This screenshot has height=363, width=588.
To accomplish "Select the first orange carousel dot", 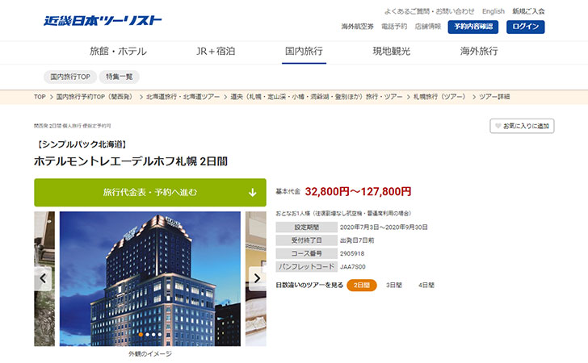I will tap(141, 335).
